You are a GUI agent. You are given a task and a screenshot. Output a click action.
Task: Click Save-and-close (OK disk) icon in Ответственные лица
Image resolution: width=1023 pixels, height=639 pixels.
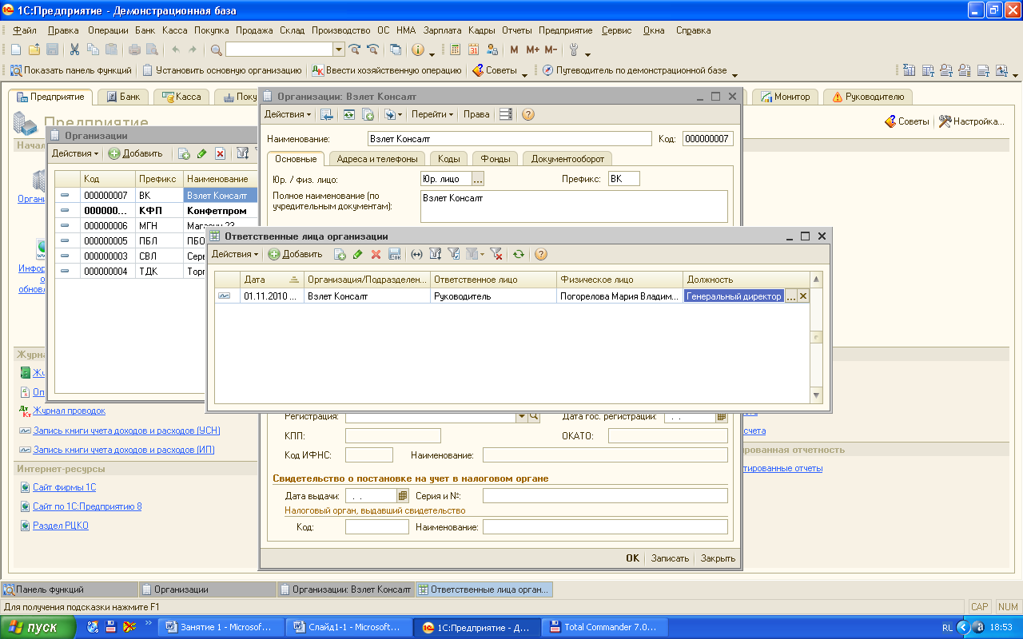pyautogui.click(x=394, y=254)
